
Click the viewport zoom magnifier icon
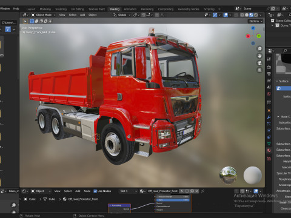pos(259,48)
